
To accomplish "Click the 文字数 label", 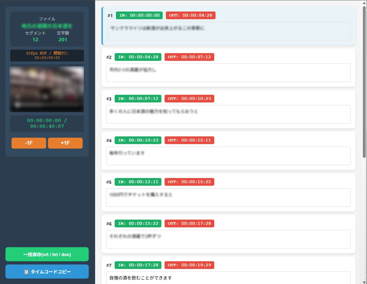I will click(63, 33).
